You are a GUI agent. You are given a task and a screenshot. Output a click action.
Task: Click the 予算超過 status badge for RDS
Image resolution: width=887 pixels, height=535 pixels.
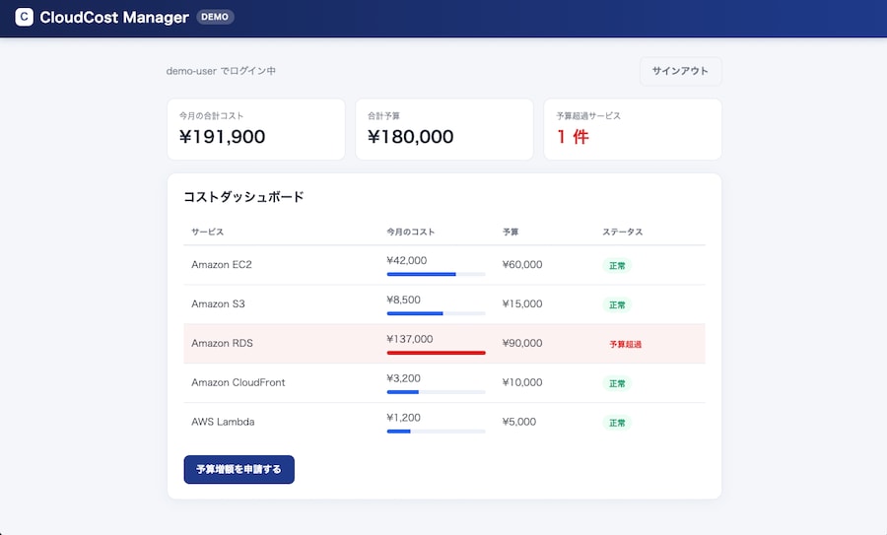(x=625, y=344)
